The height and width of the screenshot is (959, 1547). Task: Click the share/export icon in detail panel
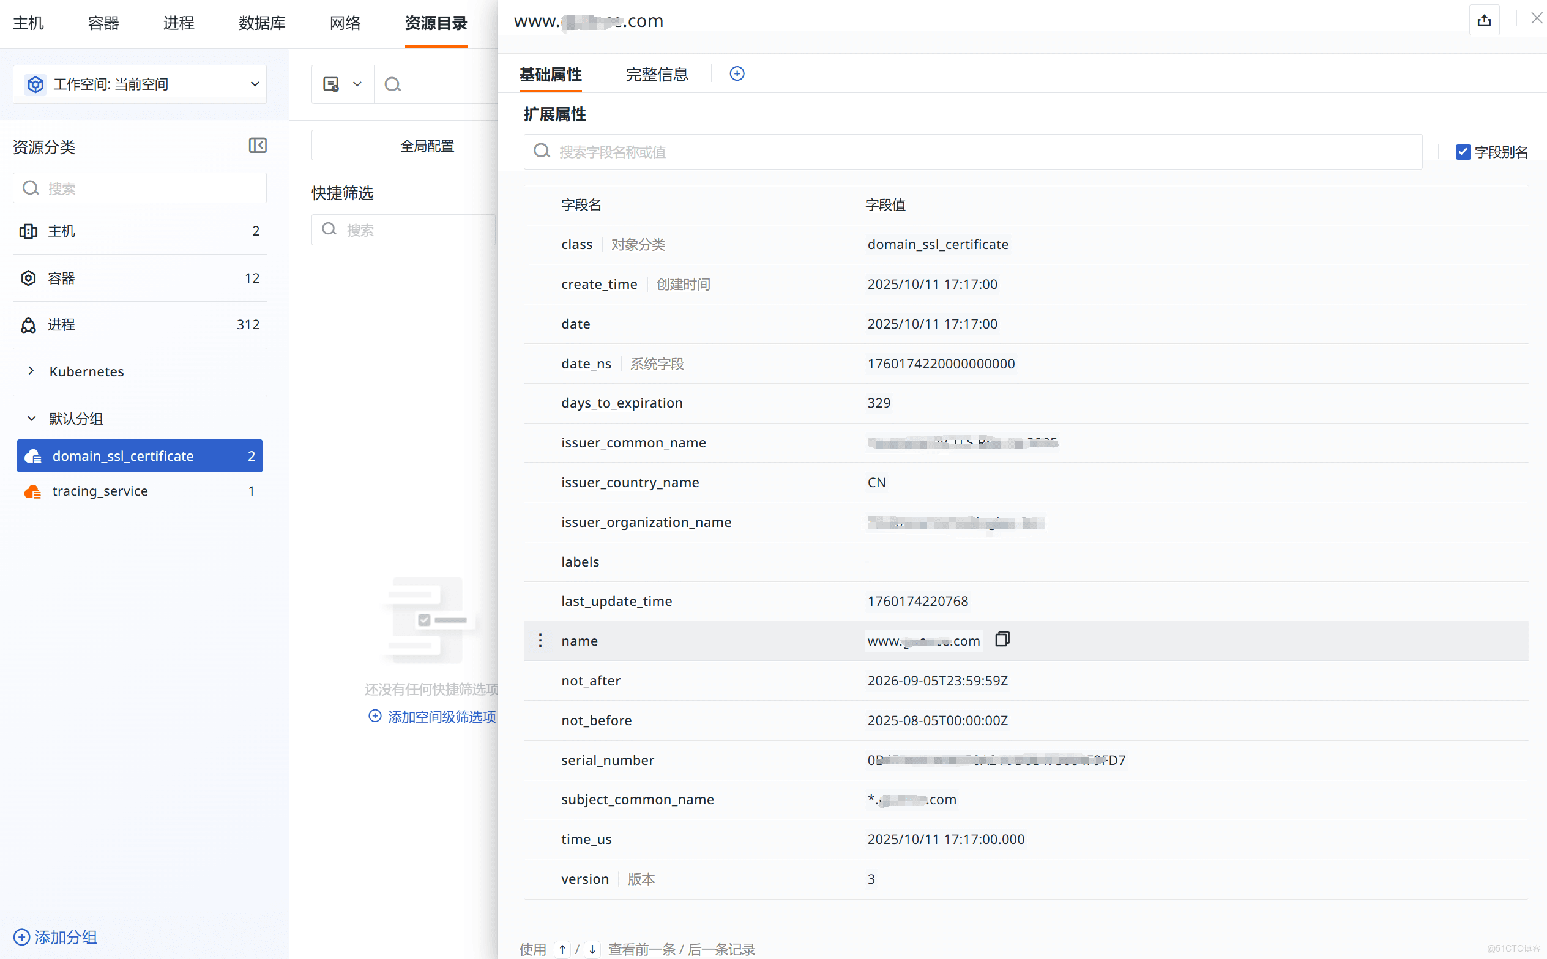[1483, 21]
